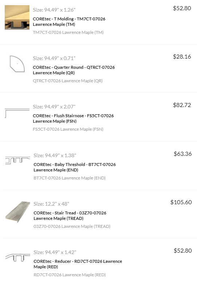Select the $105.60 Stair Tread price
Image resolution: width=197 pixels, height=285 pixels.
[181, 202]
